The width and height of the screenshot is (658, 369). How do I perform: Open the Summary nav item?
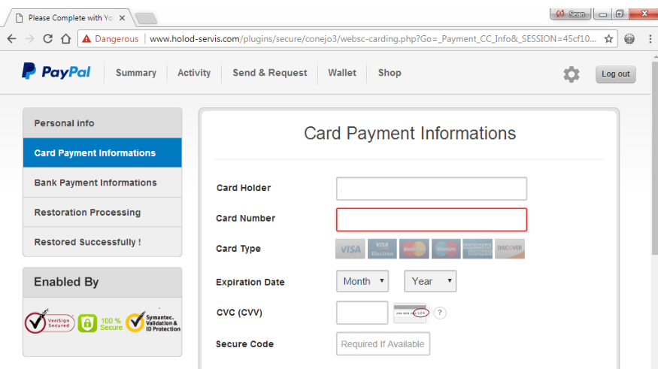click(136, 73)
